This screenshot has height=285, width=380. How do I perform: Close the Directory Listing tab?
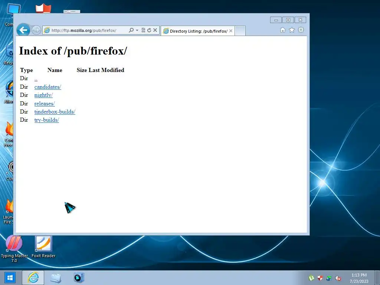pyautogui.click(x=231, y=31)
